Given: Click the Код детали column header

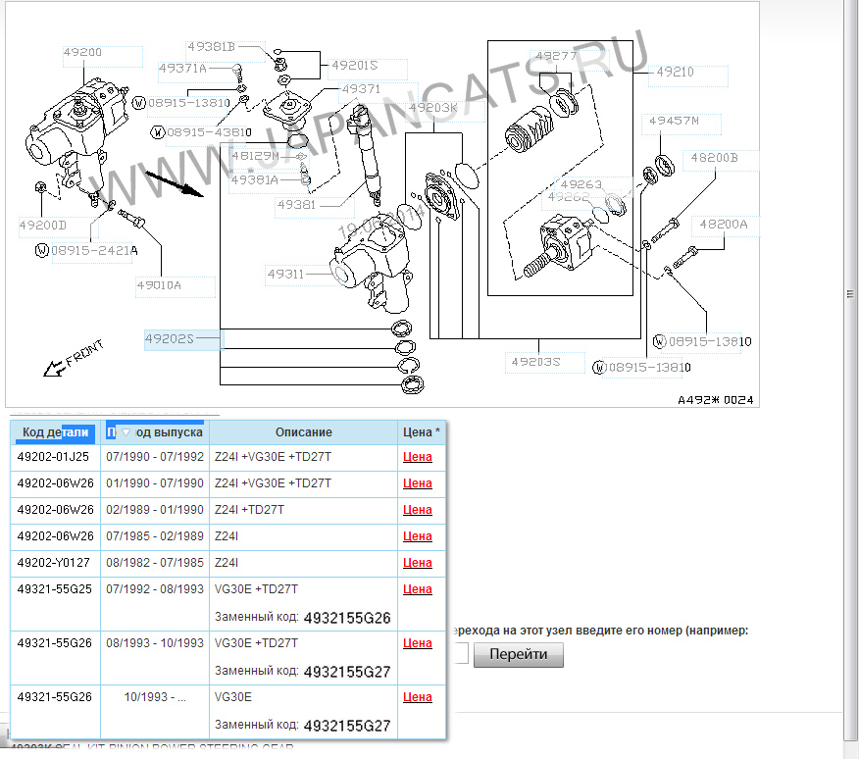Looking at the screenshot, I should tap(55, 432).
